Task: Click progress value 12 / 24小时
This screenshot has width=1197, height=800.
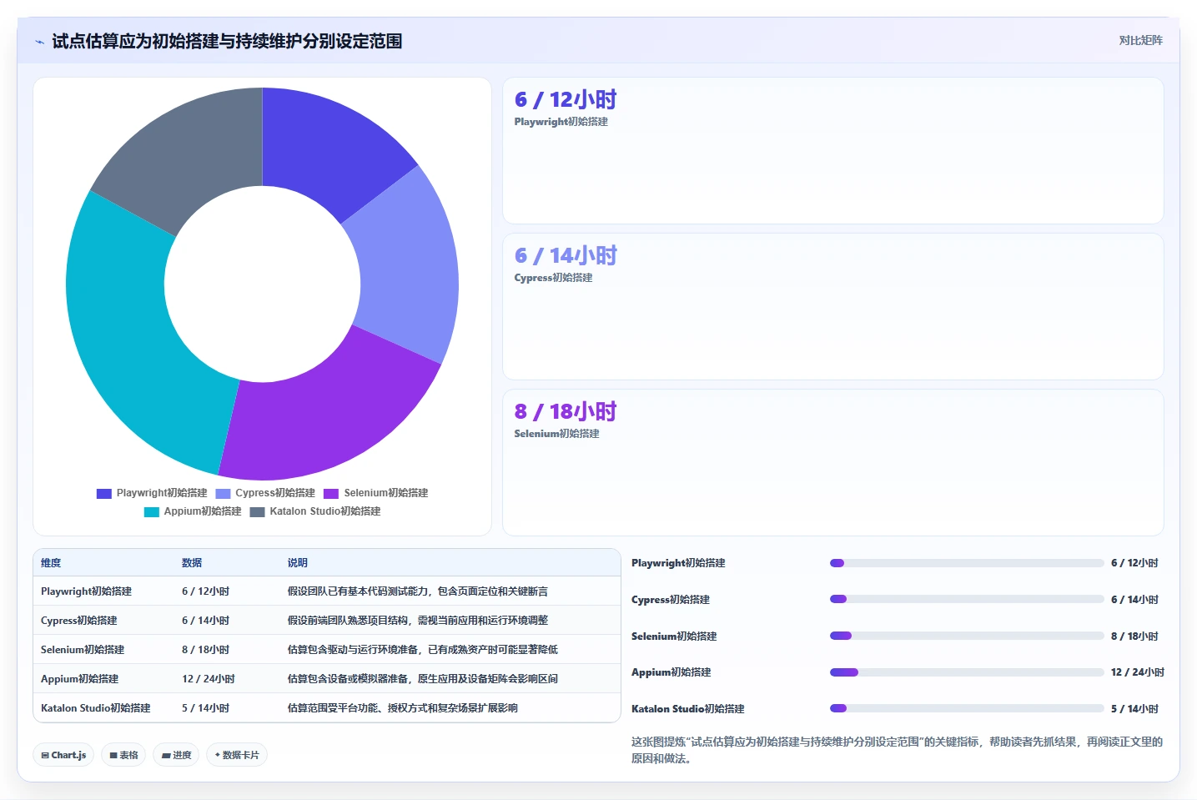Action: tap(1138, 672)
